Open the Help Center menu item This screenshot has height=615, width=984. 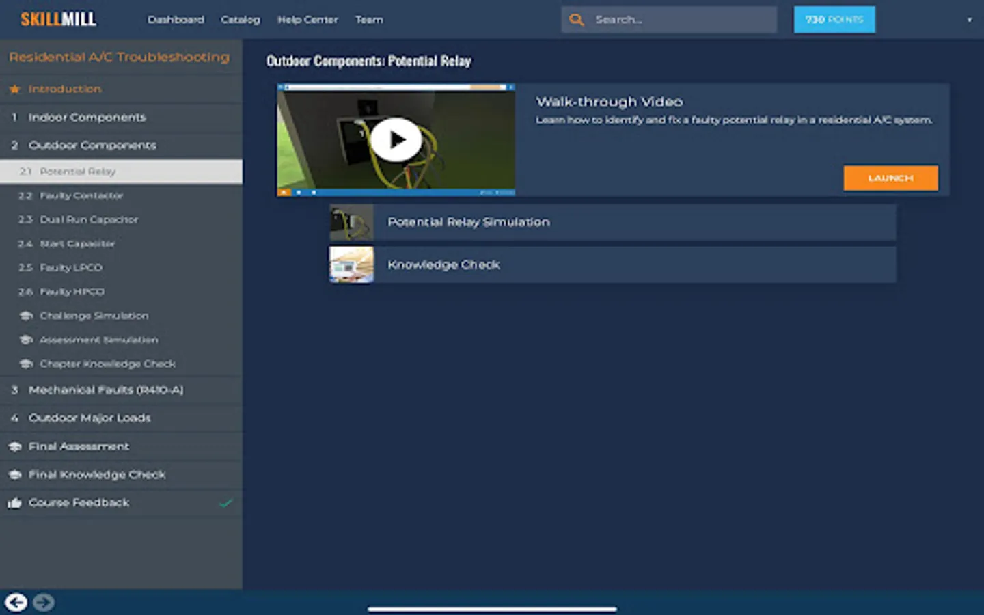point(307,20)
